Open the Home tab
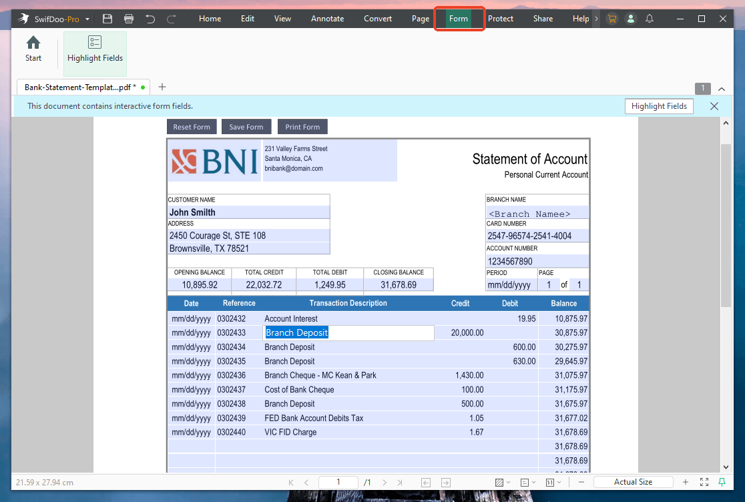This screenshot has height=502, width=745. 210,19
